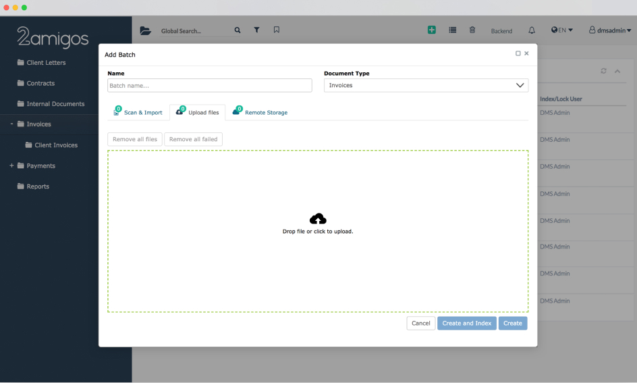Click the cloud upload icon in drop zone
Image resolution: width=637 pixels, height=383 pixels.
coord(318,219)
